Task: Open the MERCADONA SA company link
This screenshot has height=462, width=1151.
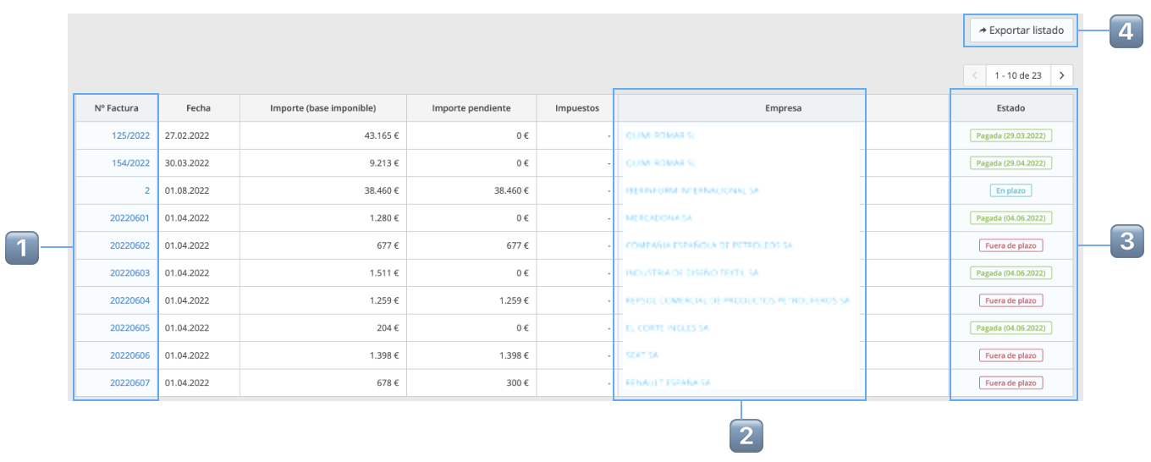Action: 658,218
